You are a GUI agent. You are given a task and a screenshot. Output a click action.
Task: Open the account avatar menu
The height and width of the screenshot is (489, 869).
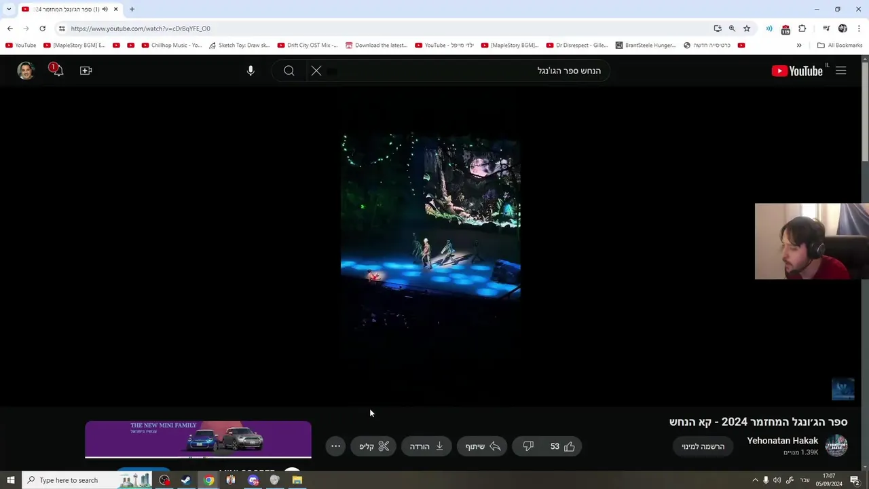(x=26, y=71)
